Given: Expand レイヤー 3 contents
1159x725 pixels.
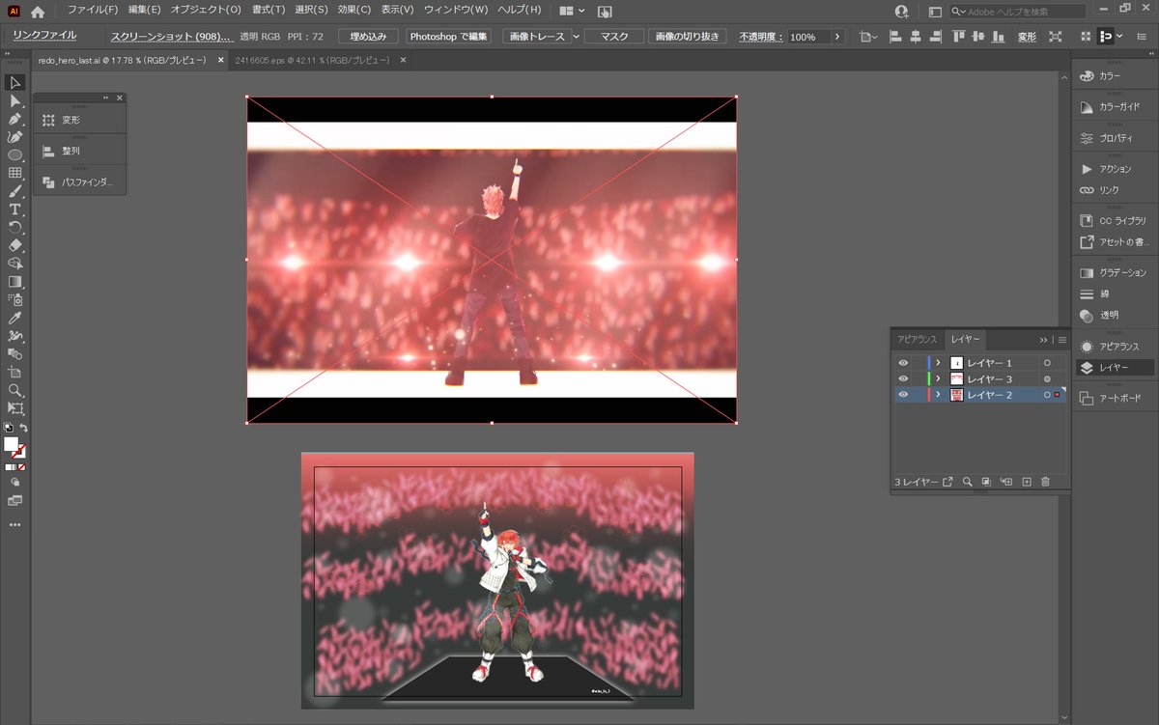Looking at the screenshot, I should click(x=938, y=378).
